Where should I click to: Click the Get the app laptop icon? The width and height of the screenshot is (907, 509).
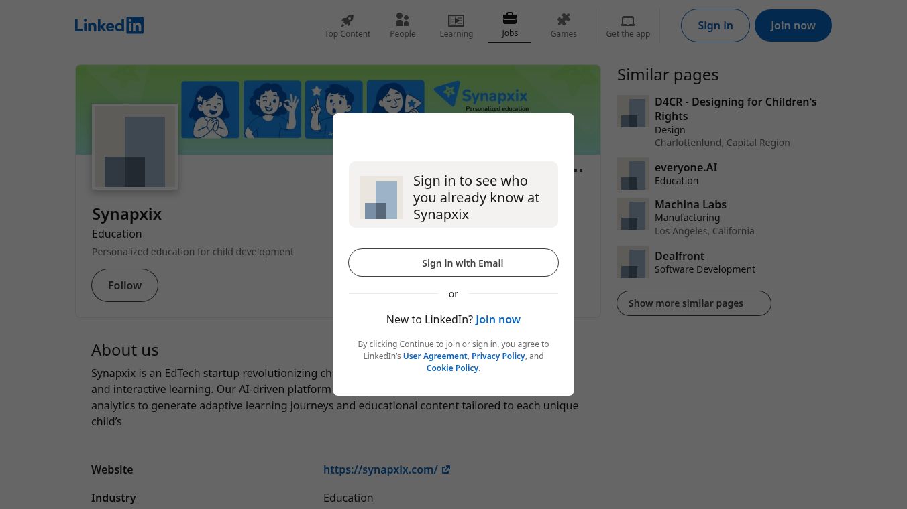(x=628, y=21)
